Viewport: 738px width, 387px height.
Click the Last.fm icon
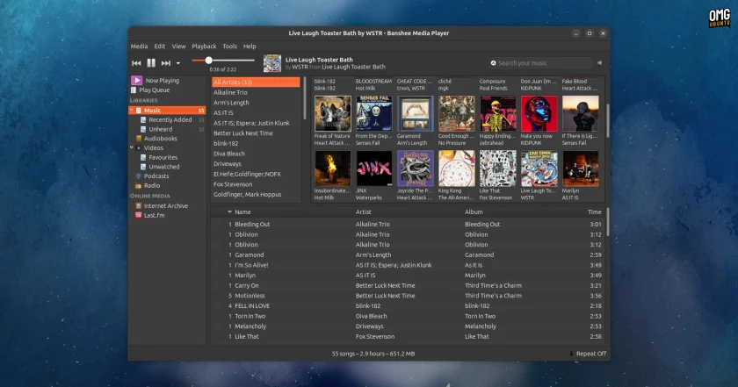[x=139, y=215]
